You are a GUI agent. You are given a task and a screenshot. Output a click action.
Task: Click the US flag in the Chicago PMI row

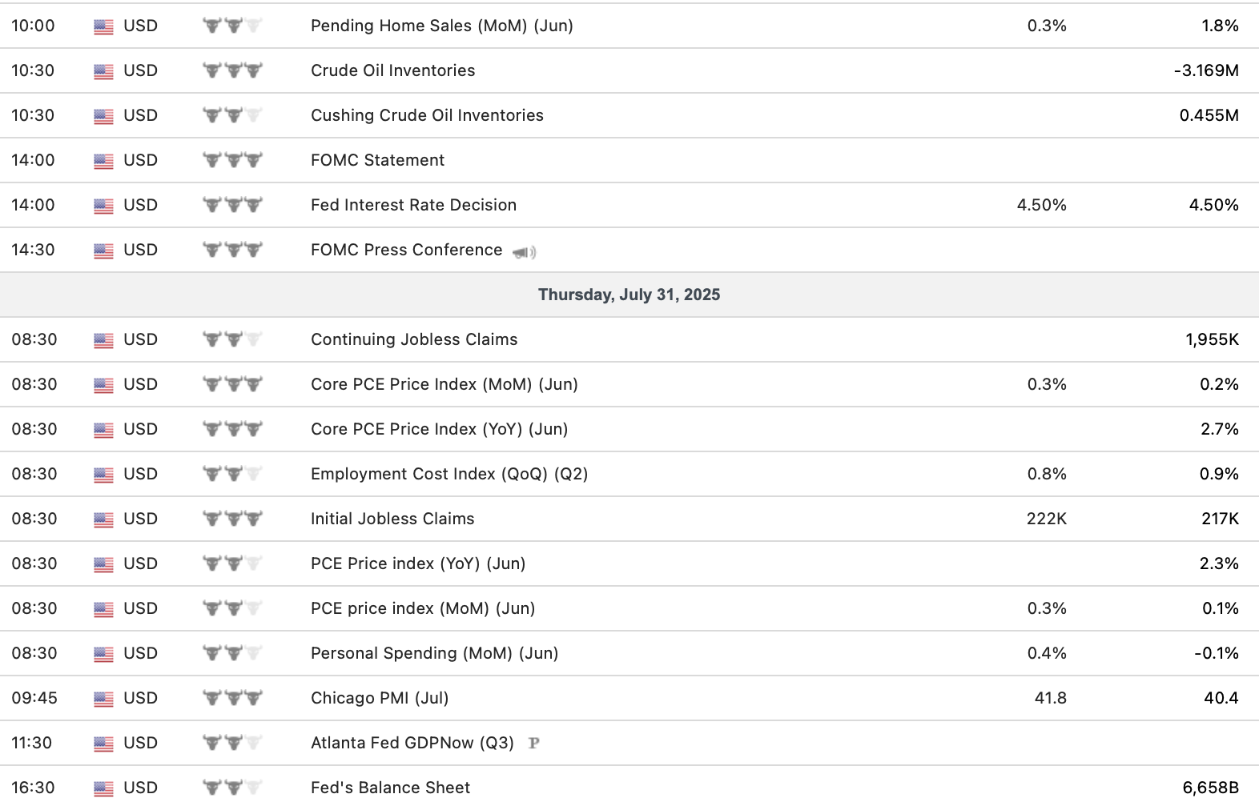click(x=103, y=699)
